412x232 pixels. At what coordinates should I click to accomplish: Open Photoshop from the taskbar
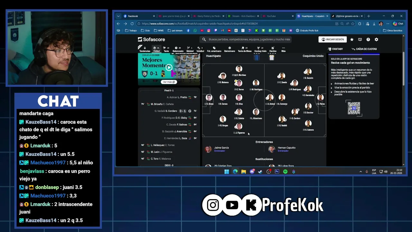pos(277,172)
